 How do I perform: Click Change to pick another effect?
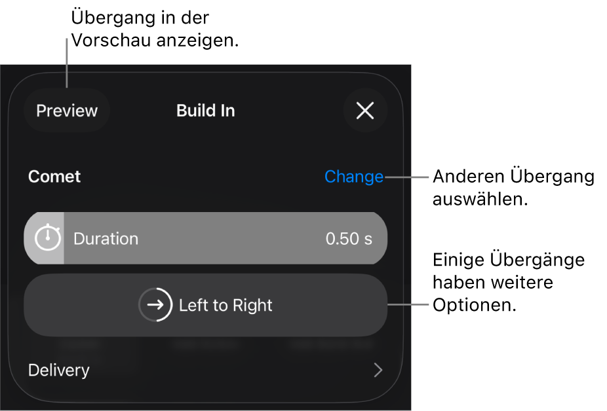(x=354, y=177)
